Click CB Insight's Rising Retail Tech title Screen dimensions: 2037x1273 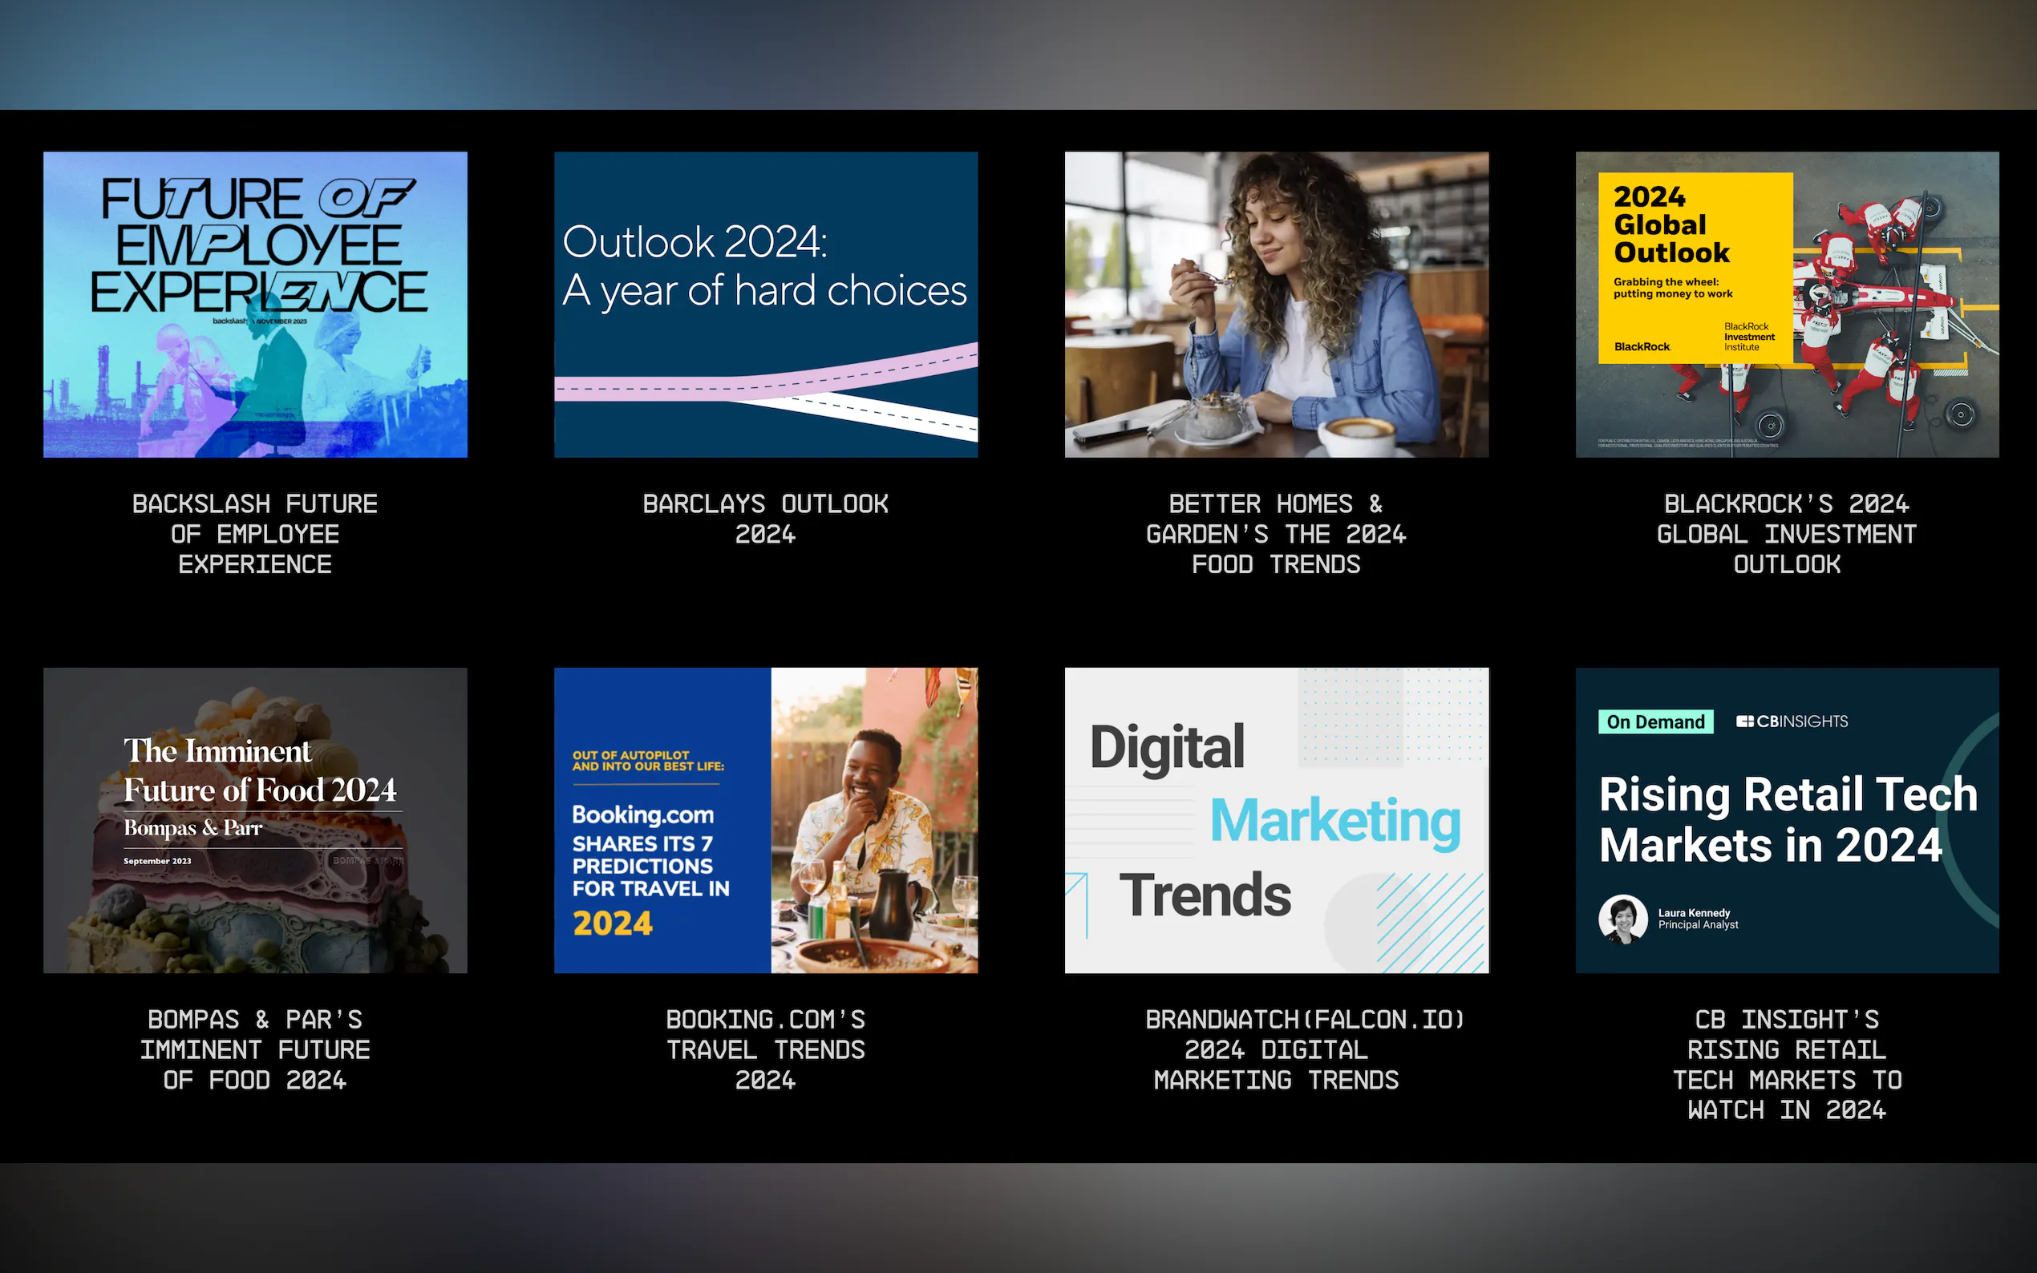click(x=1787, y=1065)
